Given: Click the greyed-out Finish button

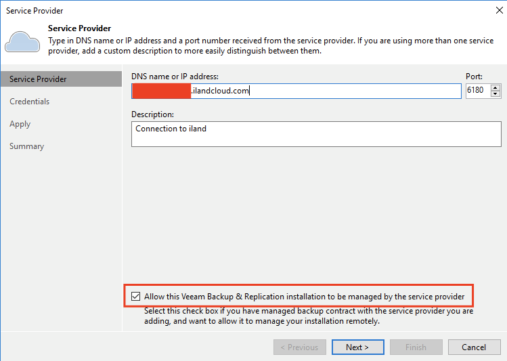Looking at the screenshot, I should tap(416, 347).
